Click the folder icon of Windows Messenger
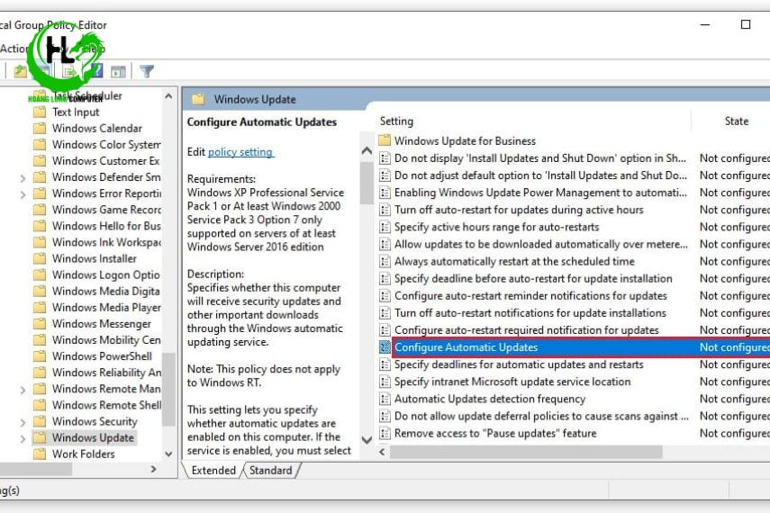 (x=40, y=323)
